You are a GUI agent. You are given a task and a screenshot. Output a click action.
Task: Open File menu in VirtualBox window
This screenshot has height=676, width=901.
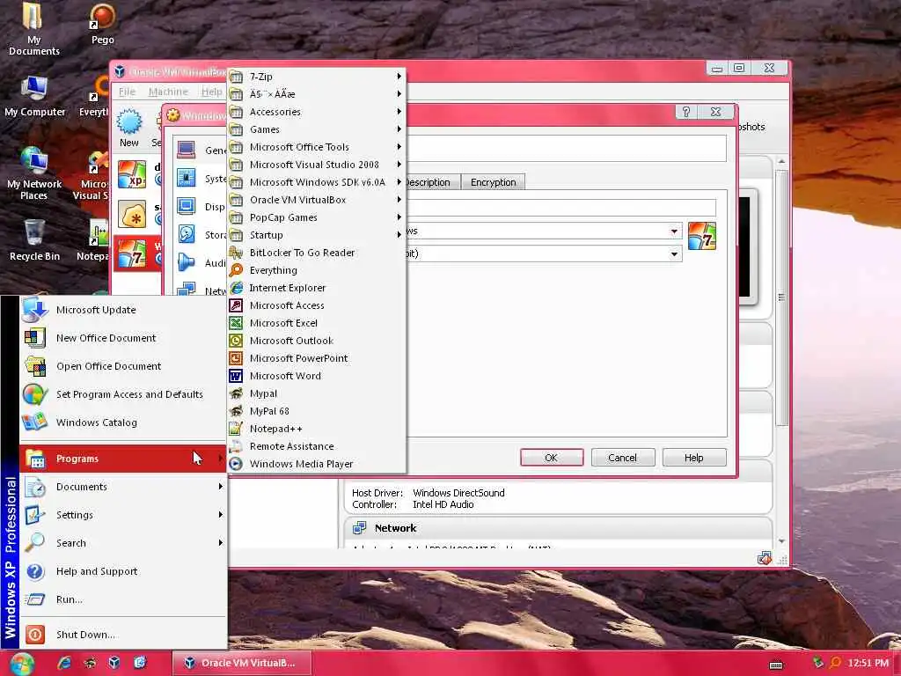tap(127, 92)
